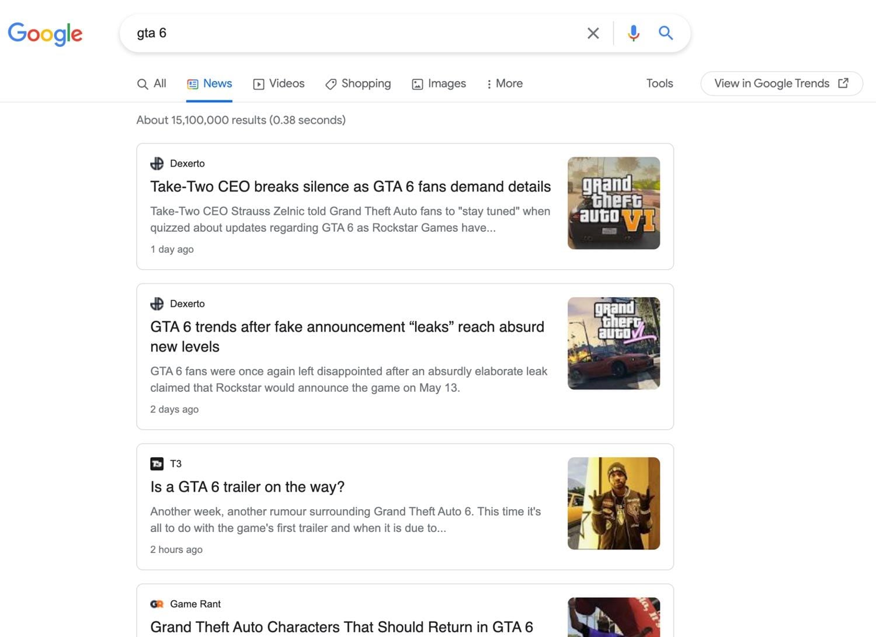This screenshot has height=637, width=876.
Task: Open 'GTA 6 trends after fake announcement' headline
Action: tap(347, 336)
